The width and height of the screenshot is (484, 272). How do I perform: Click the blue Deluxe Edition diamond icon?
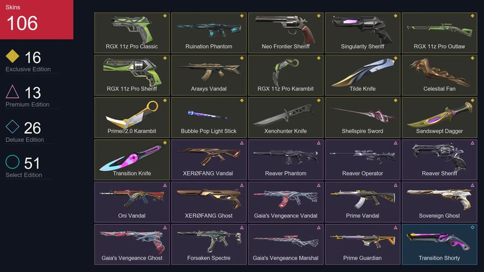(12, 127)
